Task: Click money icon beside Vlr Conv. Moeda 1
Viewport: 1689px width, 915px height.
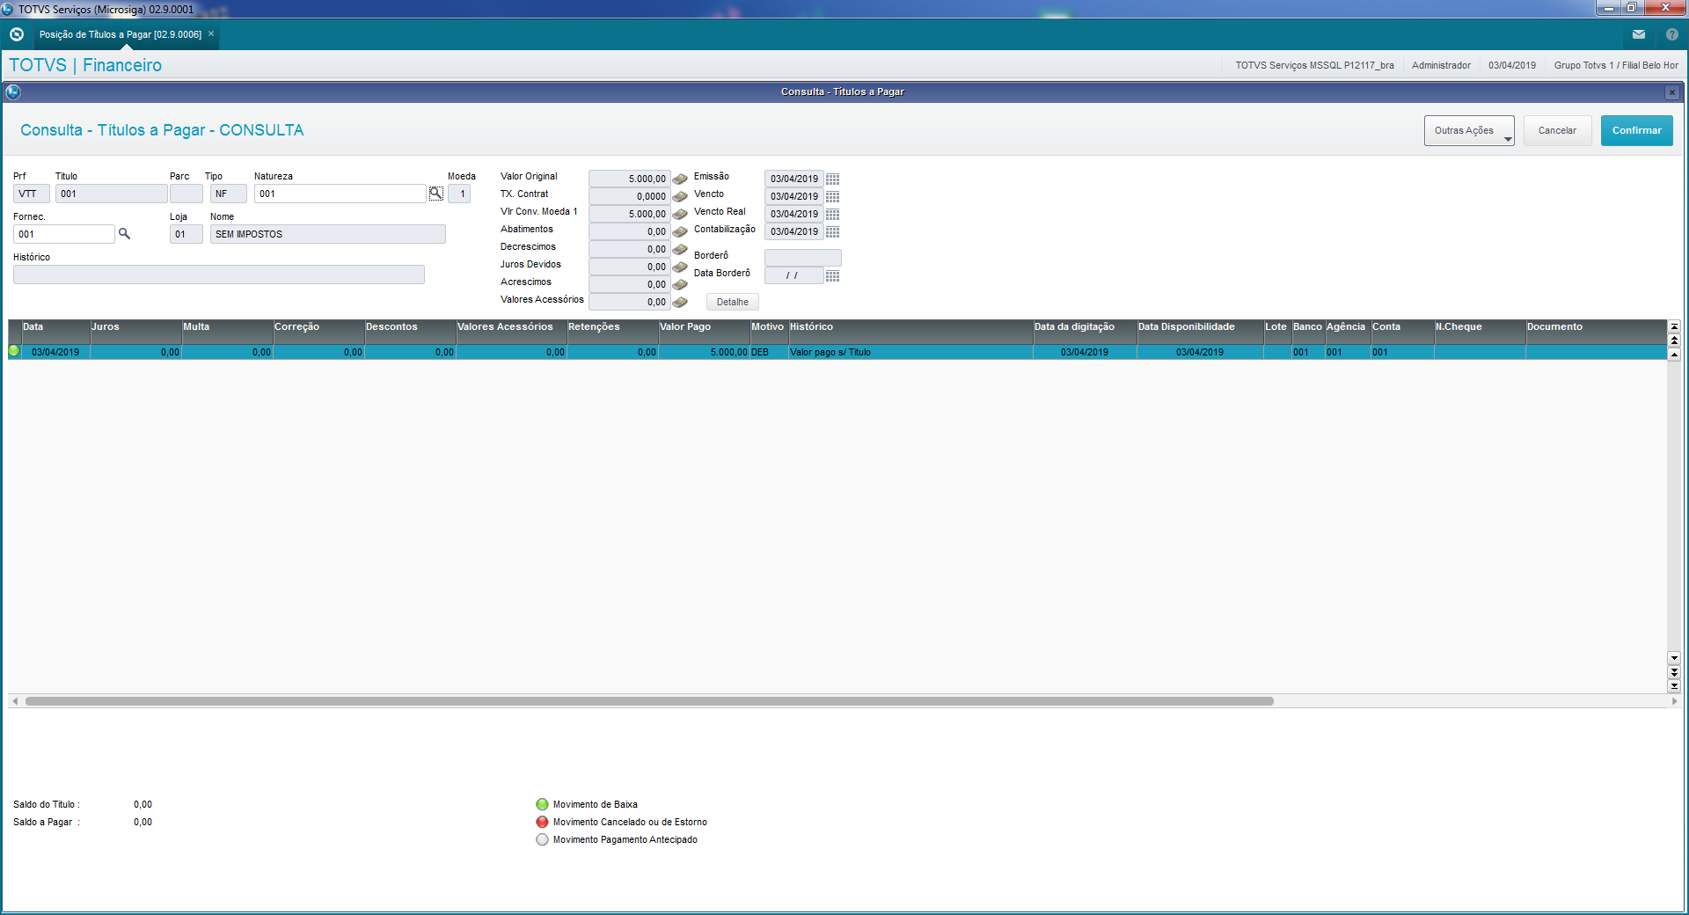Action: (680, 214)
